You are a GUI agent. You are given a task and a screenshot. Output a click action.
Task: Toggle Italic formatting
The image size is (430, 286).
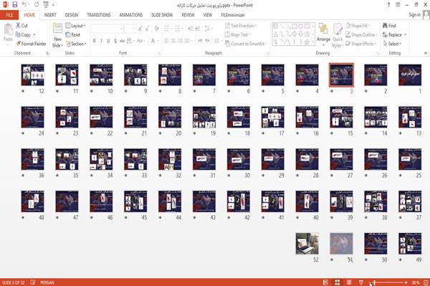coord(102,41)
